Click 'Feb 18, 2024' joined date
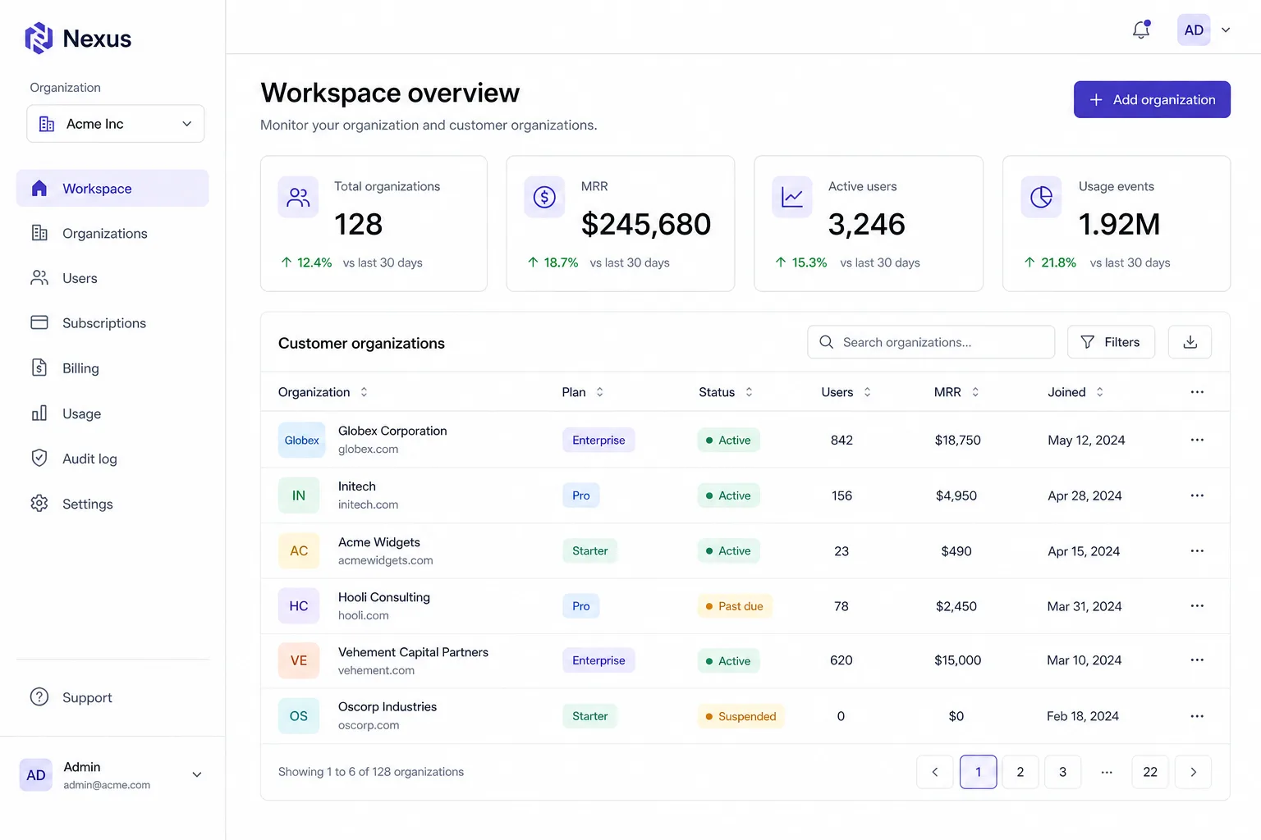The height and width of the screenshot is (840, 1261). pos(1083,716)
